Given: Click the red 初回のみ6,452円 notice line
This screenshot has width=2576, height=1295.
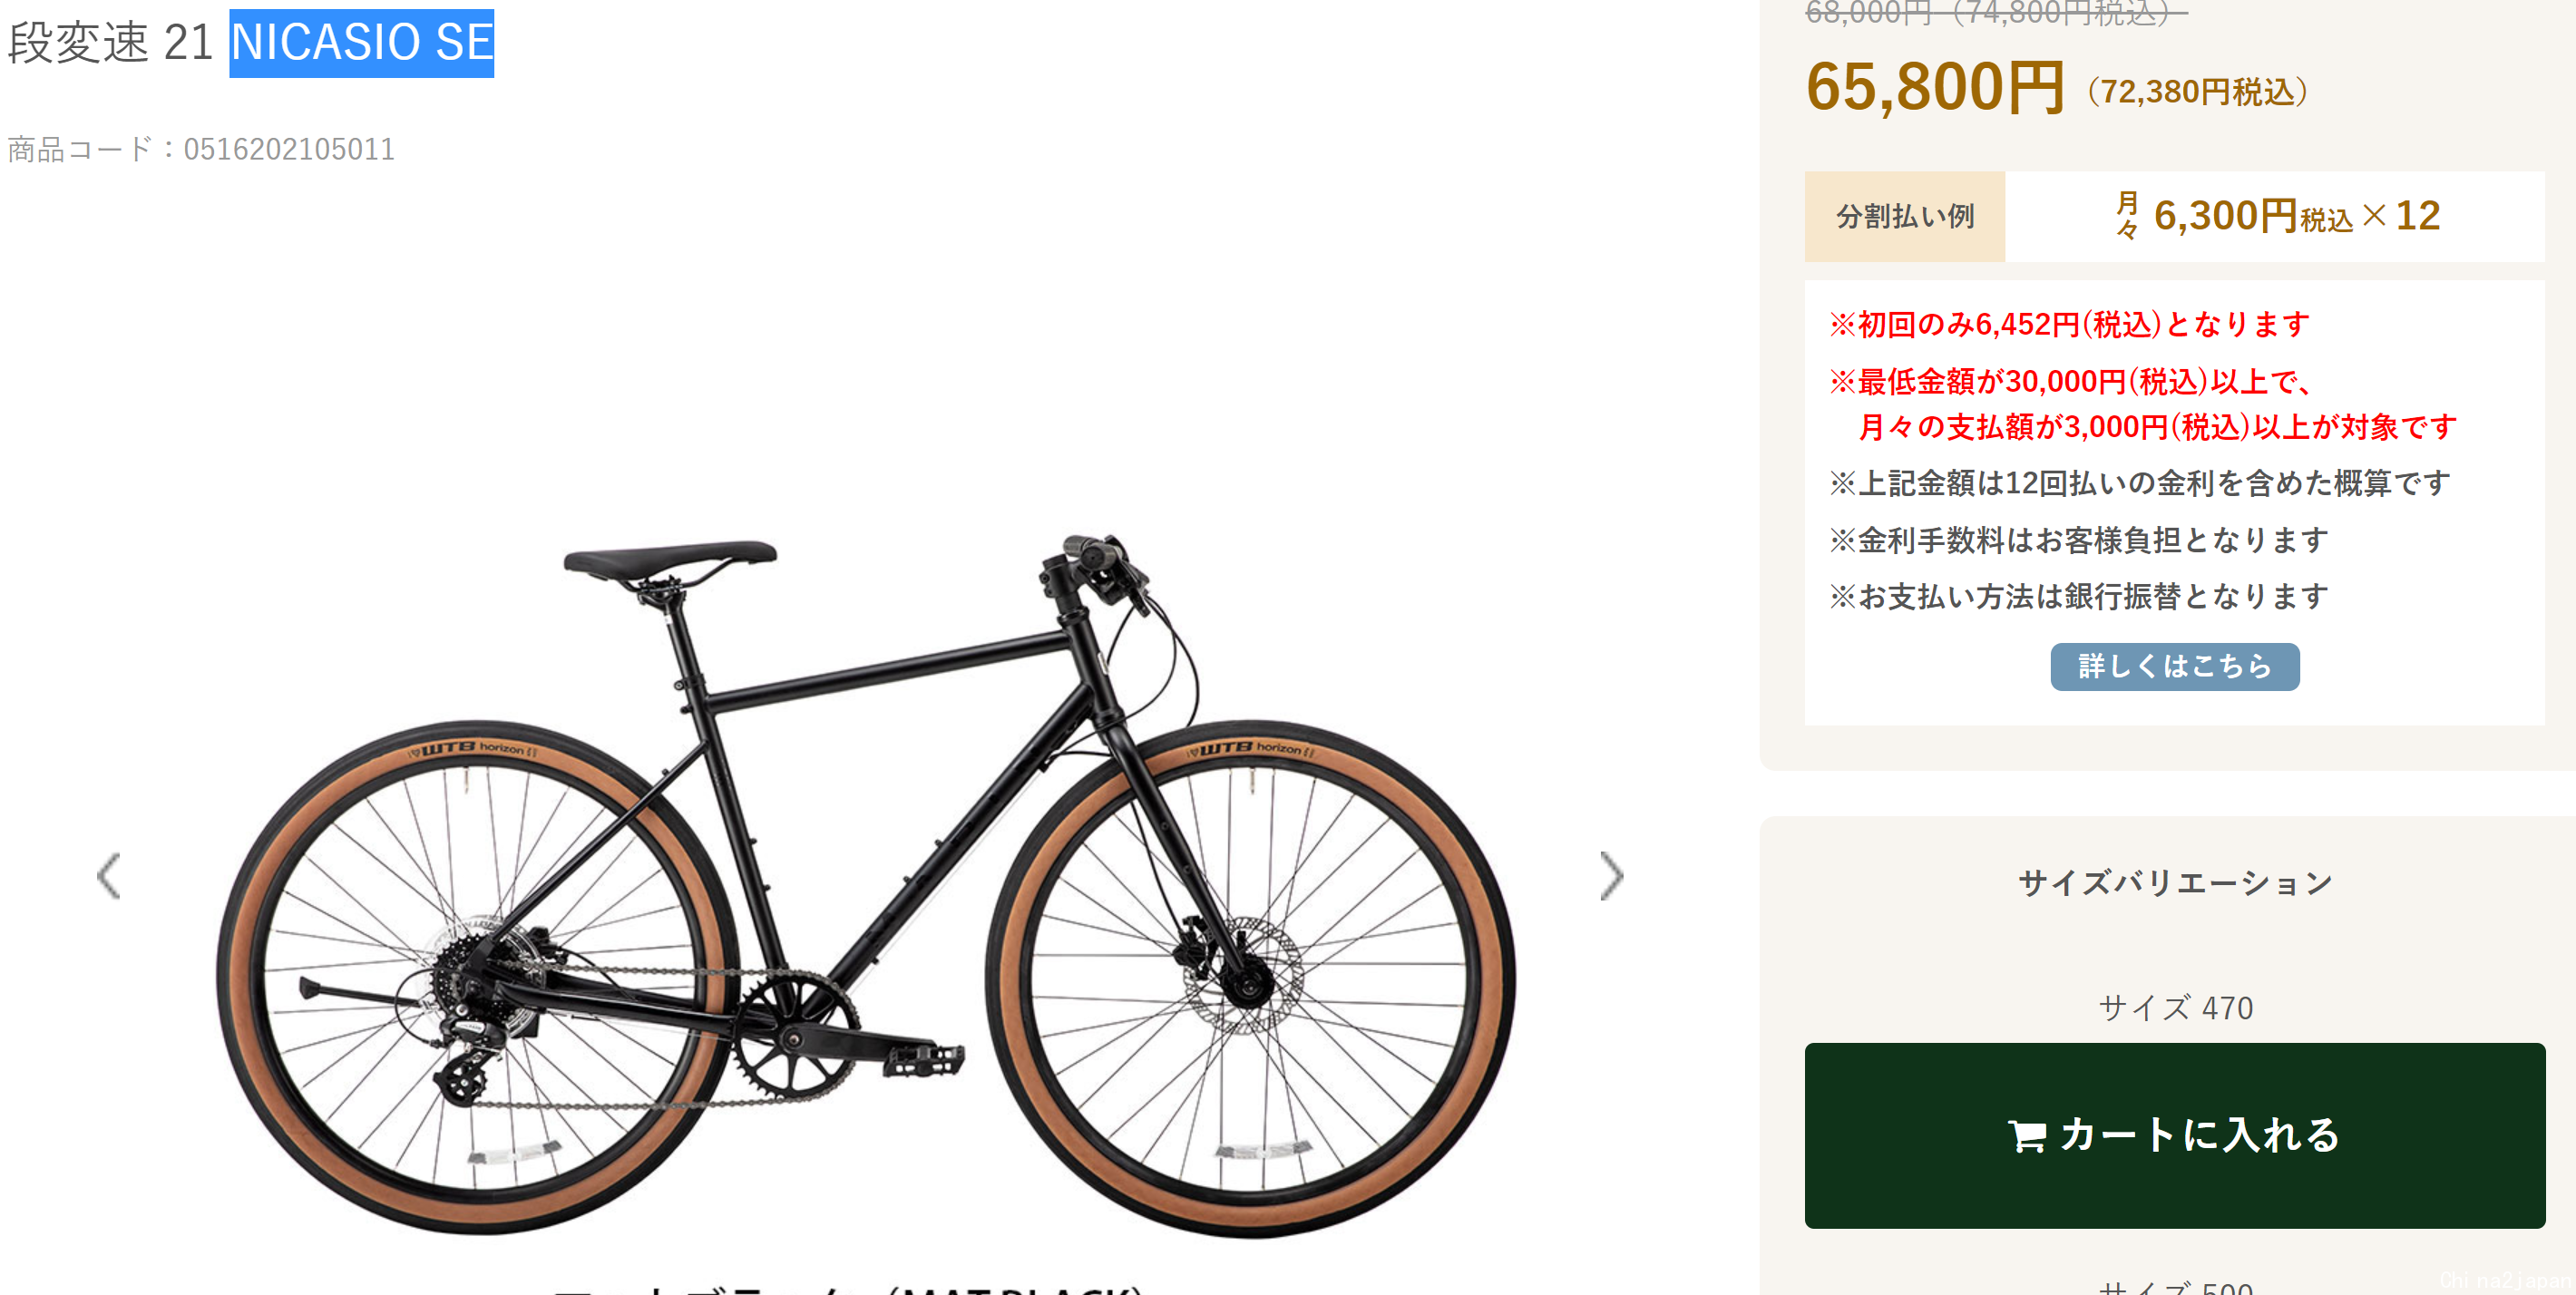Looking at the screenshot, I should [2068, 324].
